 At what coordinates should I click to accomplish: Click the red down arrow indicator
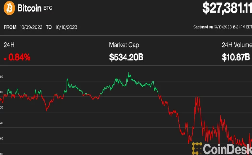5,59
